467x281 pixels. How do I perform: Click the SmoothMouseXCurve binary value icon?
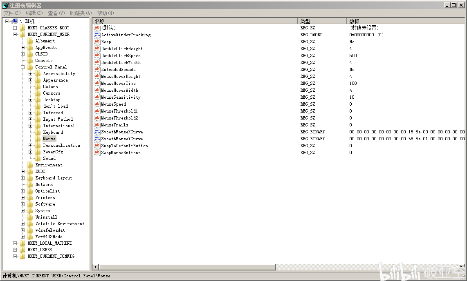[x=97, y=132]
